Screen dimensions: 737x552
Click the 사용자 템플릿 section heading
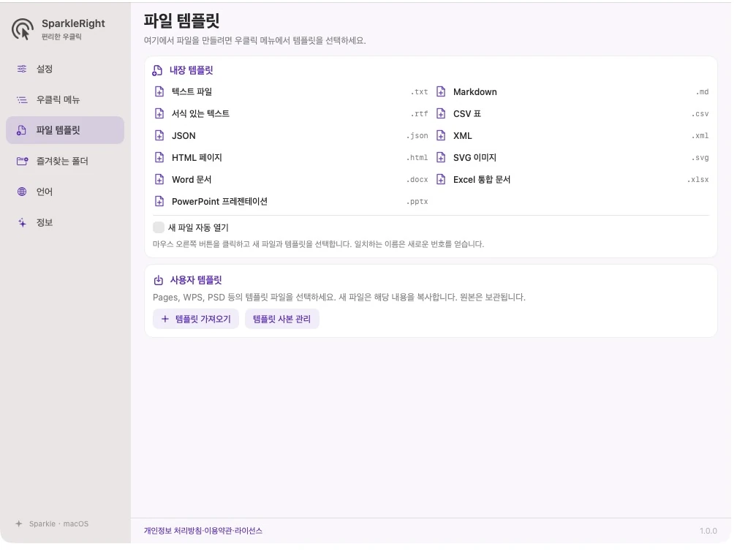(195, 280)
